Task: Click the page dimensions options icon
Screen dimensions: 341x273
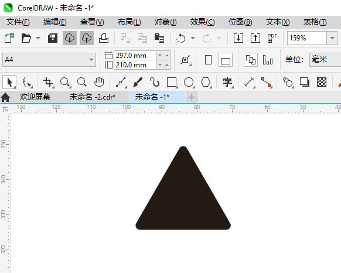Action: click(x=186, y=60)
